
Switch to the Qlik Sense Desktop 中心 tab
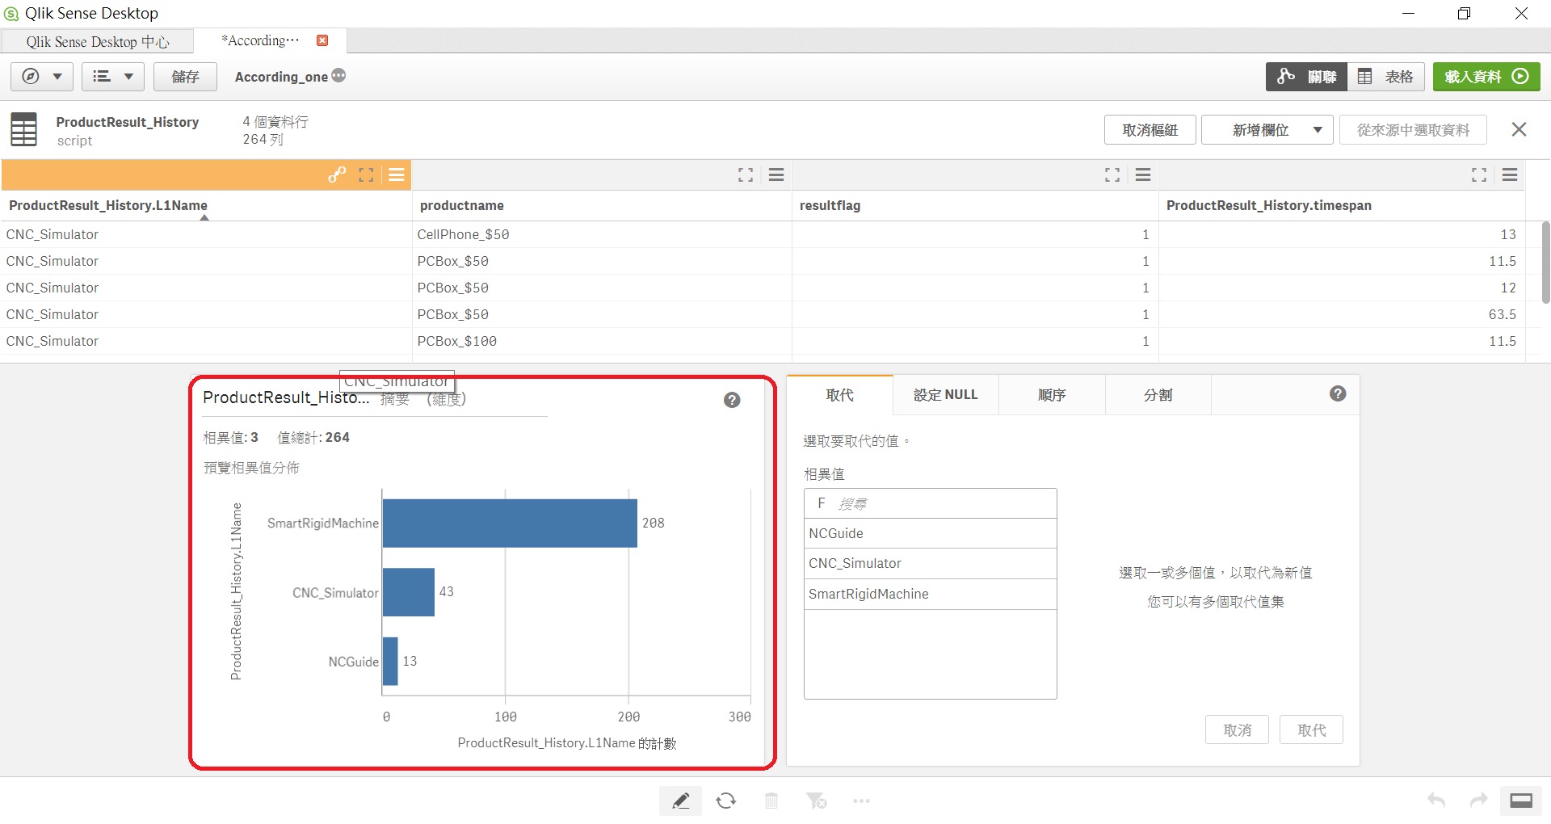(98, 41)
